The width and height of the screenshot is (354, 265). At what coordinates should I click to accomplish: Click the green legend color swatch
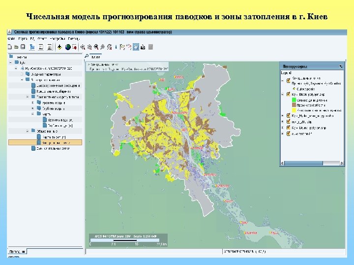click(294, 100)
